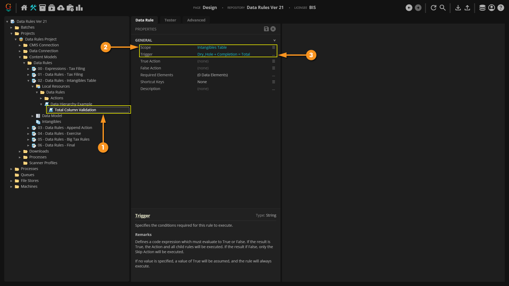The height and width of the screenshot is (286, 509).
Task: Open the user account icon
Action: click(x=492, y=8)
